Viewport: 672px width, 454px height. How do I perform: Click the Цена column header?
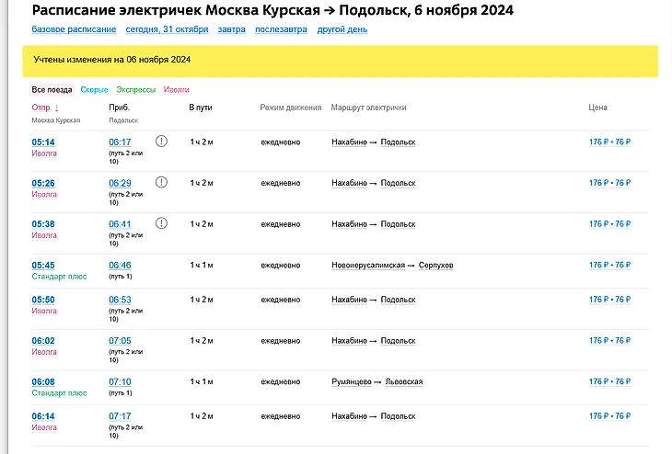[597, 108]
